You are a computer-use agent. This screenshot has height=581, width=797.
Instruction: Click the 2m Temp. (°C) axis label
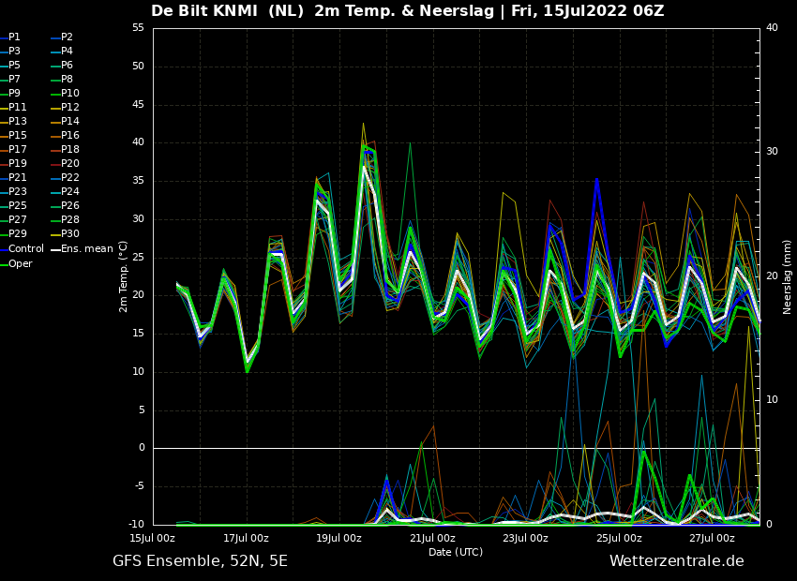pos(123,276)
